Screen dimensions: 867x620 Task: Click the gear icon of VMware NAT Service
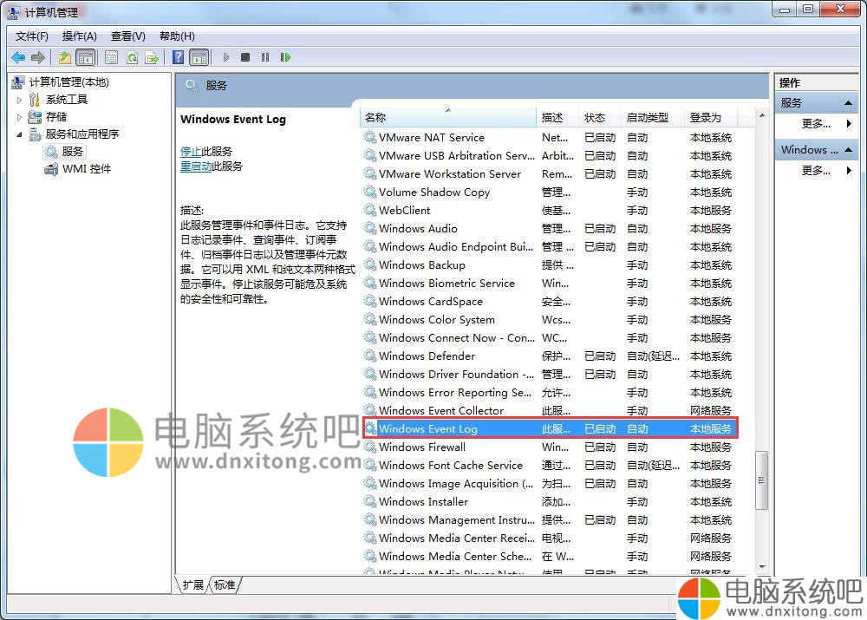370,137
